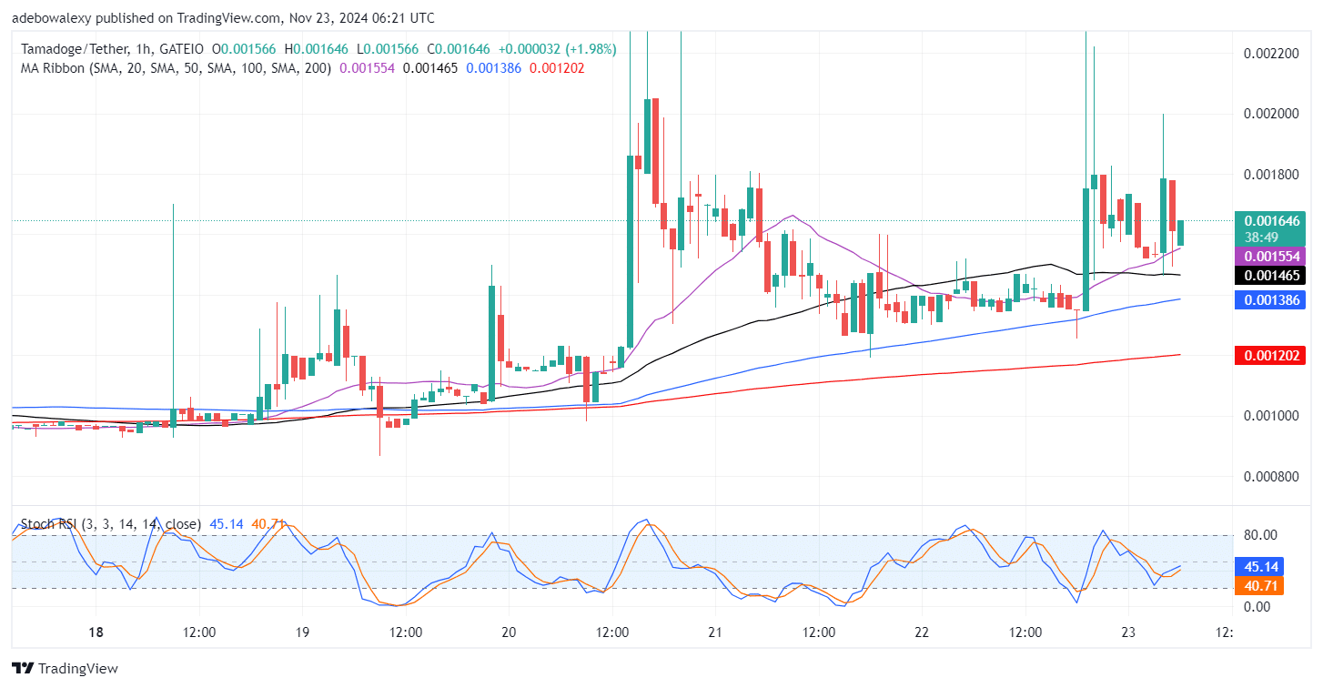Viewport: 1323px width, 688px height.
Task: Click the date label 22 on time axis
Action: coord(921,632)
